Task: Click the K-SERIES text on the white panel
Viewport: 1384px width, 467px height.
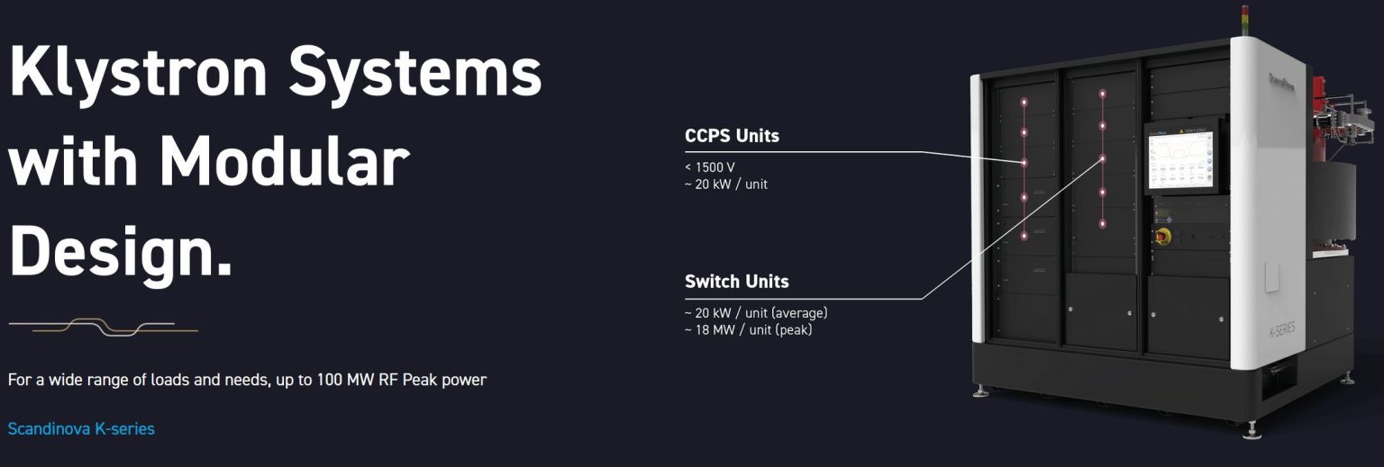Action: coord(1282,329)
